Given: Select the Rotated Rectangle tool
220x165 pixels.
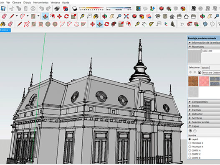Looking at the screenshot, I should pyautogui.click(x=40, y=24).
